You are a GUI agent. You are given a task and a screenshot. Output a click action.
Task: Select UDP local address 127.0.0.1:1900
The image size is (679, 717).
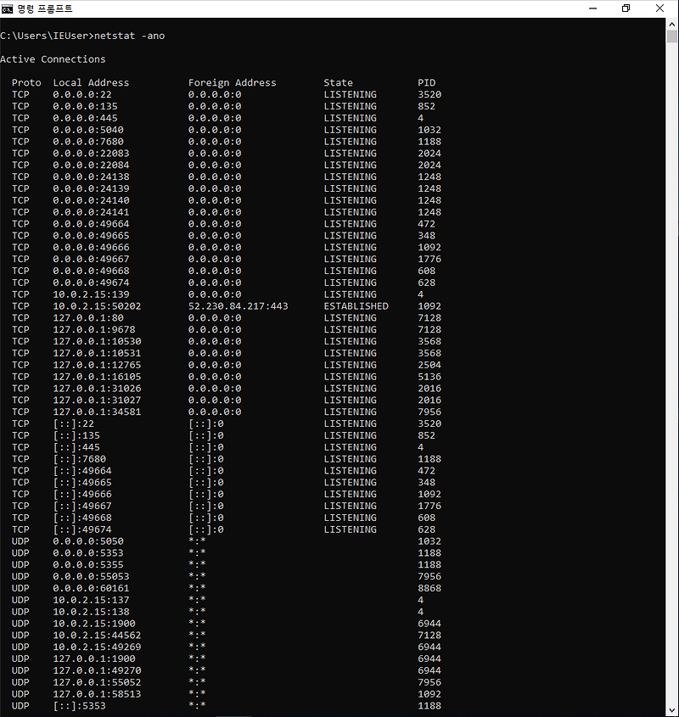(x=94, y=659)
